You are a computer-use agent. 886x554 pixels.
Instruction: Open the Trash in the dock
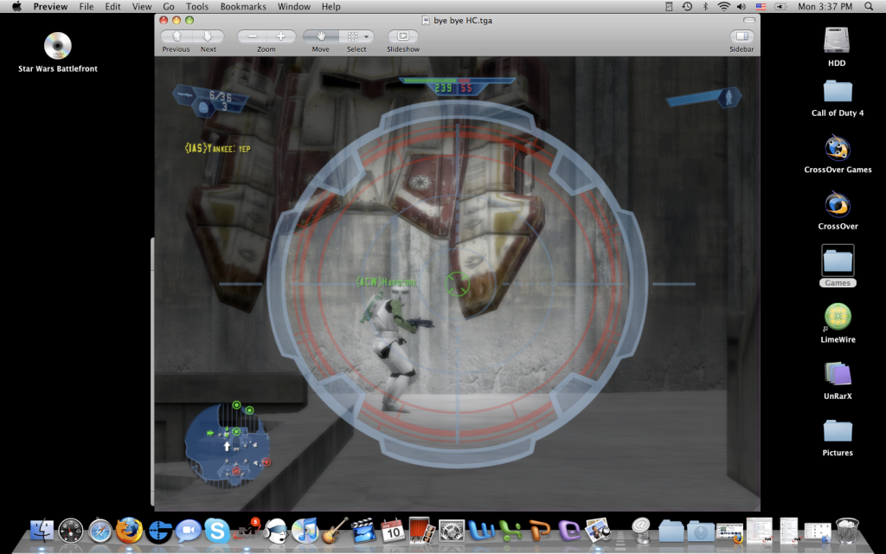pyautogui.click(x=847, y=531)
